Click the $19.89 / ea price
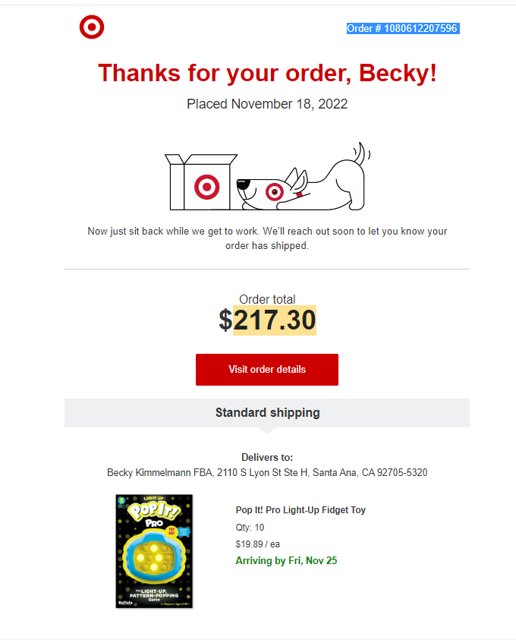 tap(257, 544)
